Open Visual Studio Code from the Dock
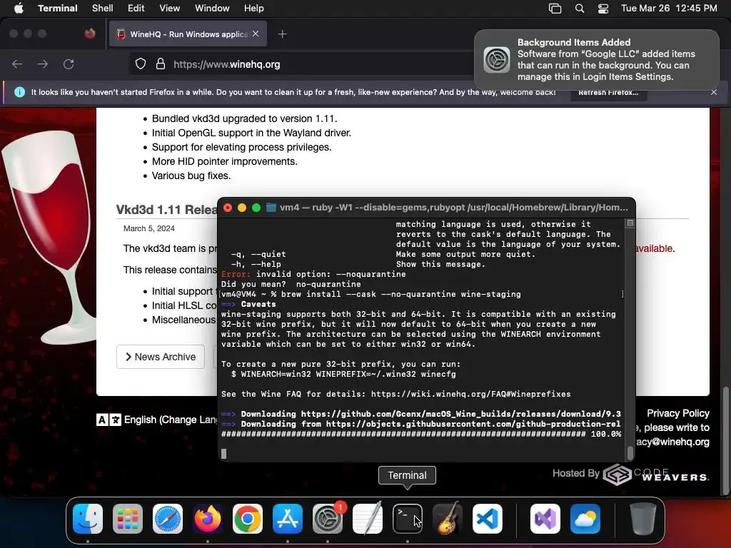 point(488,519)
